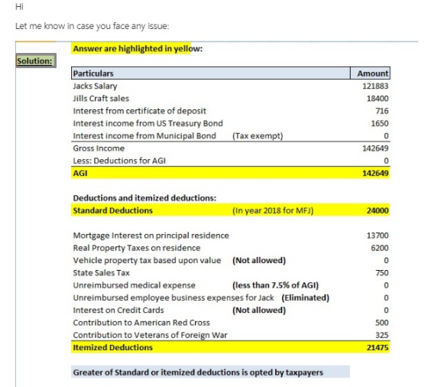
Task: Click the value 6200
Action: point(379,248)
